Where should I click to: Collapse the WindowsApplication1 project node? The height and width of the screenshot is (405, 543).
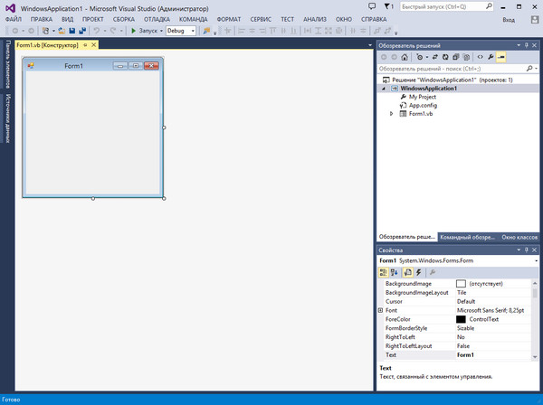point(384,89)
